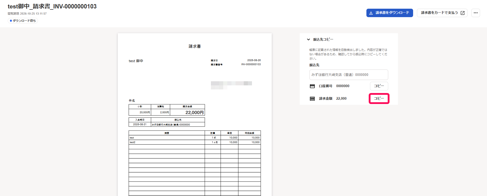
Task: Click the 振込先コピー section title
Action: click(x=323, y=39)
